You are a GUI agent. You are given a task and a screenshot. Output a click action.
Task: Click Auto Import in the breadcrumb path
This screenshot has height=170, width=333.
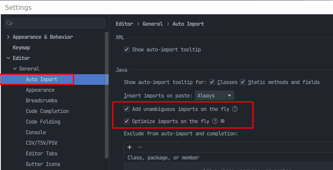pos(188,24)
